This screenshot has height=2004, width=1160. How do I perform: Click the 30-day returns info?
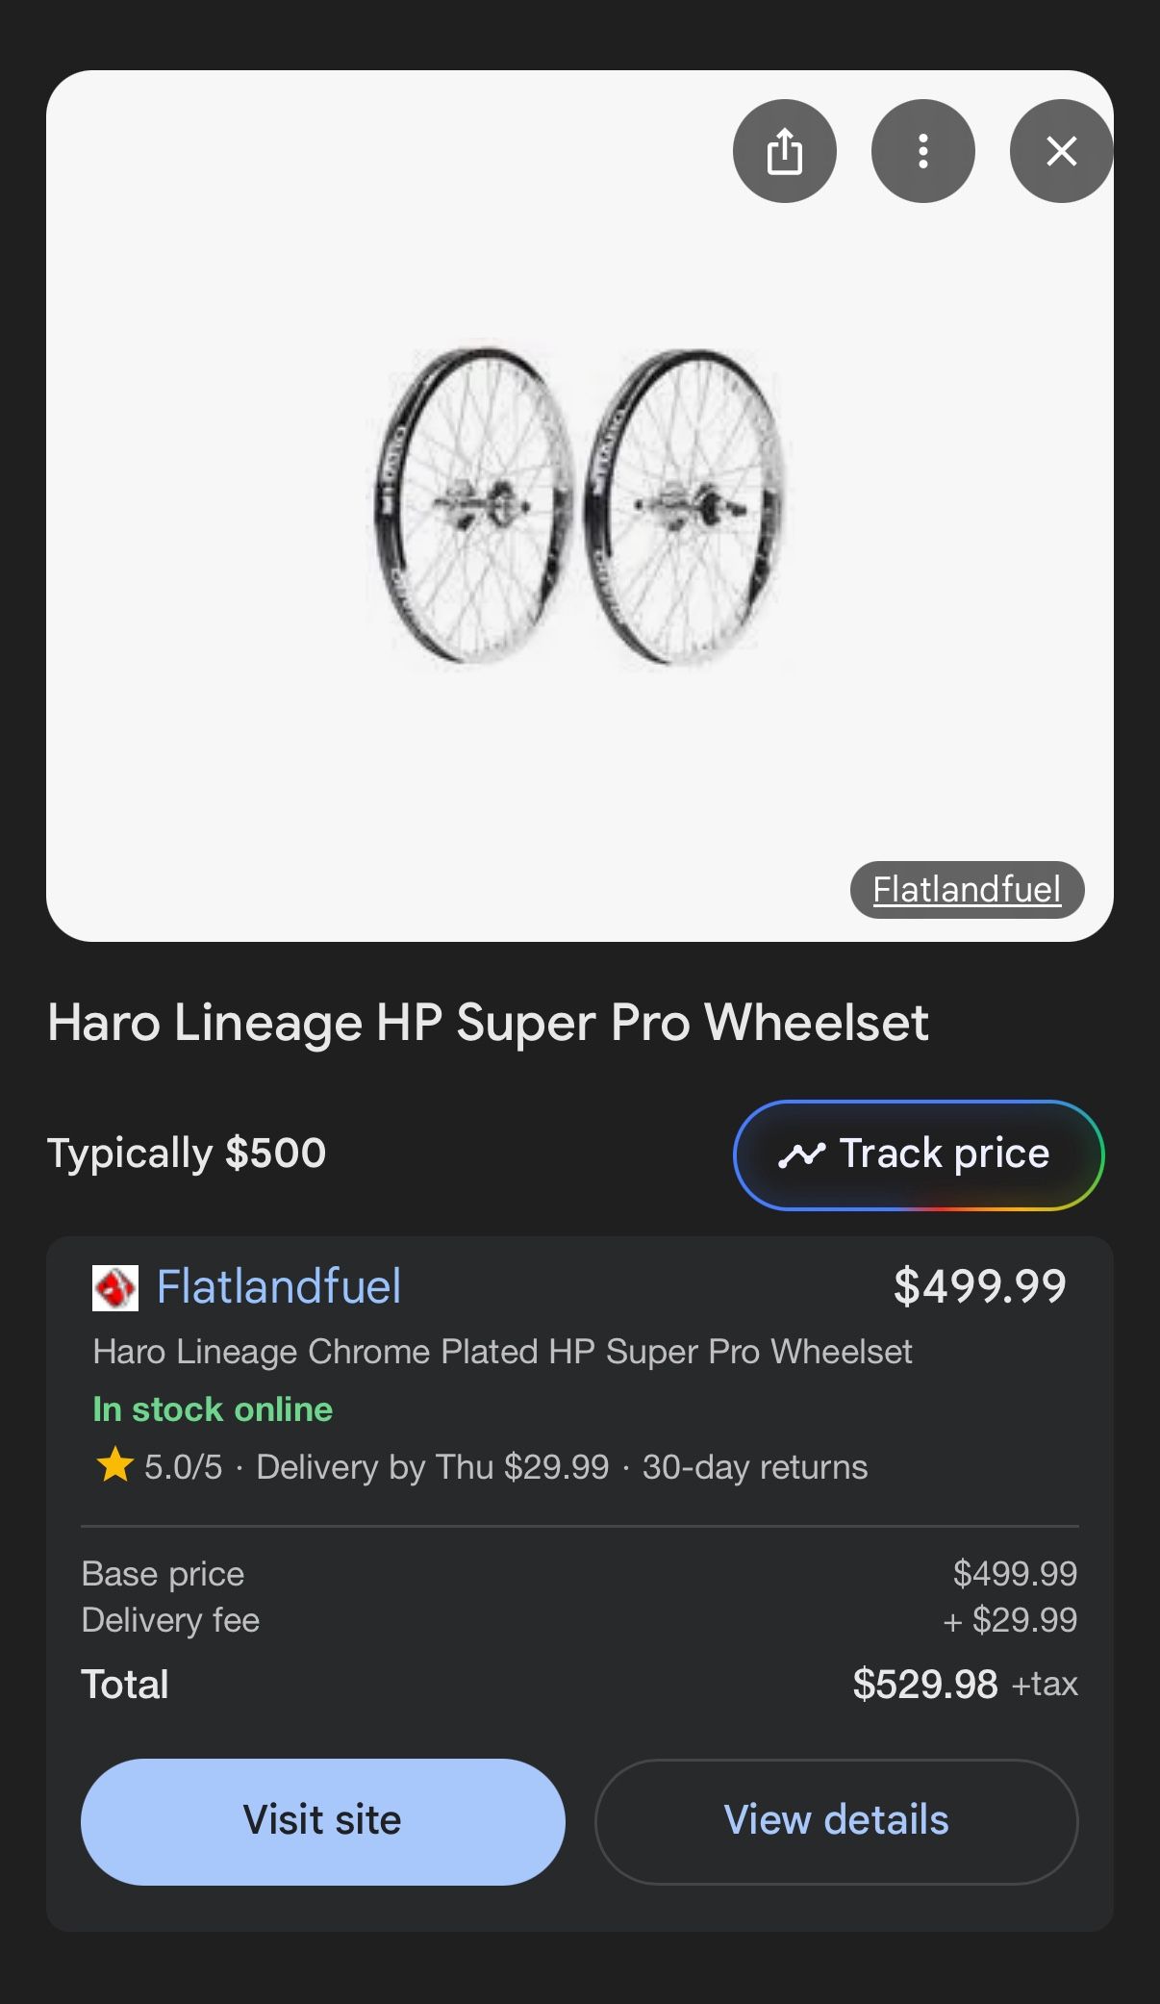755,1467
